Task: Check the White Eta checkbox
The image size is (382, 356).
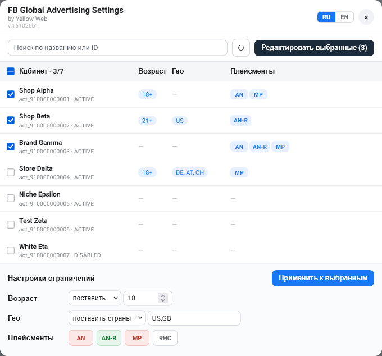Action: [11, 250]
